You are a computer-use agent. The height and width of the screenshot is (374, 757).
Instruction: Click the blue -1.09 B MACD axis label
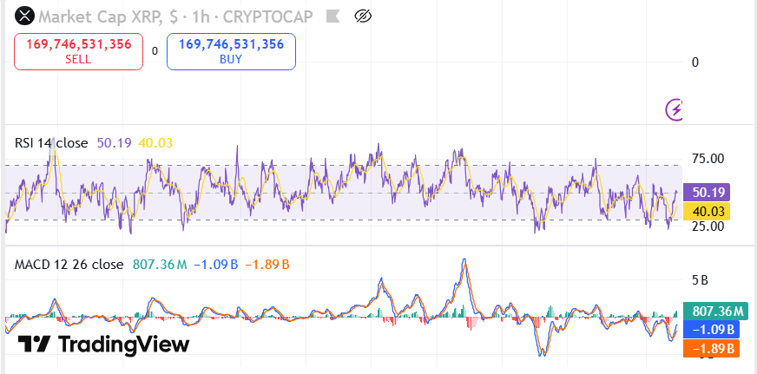click(x=712, y=330)
